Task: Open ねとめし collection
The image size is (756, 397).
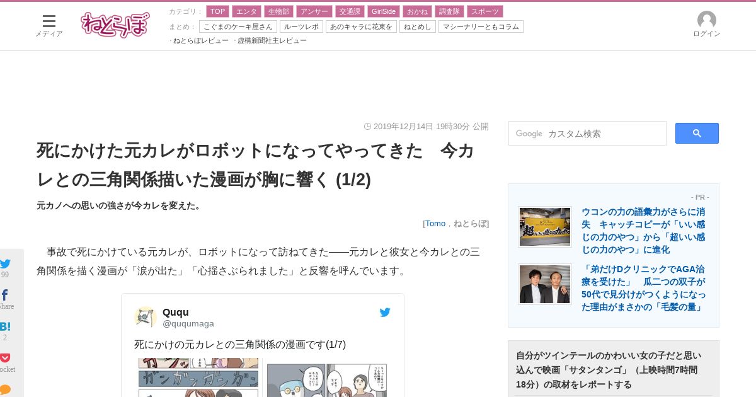Action: pyautogui.click(x=417, y=26)
